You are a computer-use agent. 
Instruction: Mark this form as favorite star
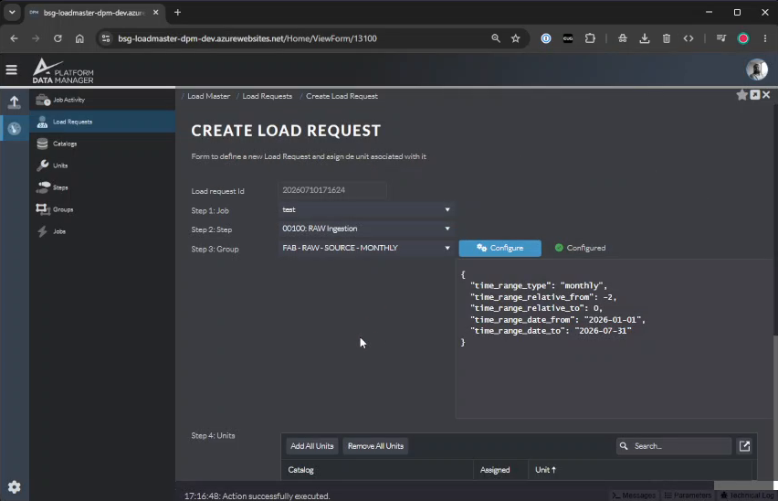tap(741, 95)
